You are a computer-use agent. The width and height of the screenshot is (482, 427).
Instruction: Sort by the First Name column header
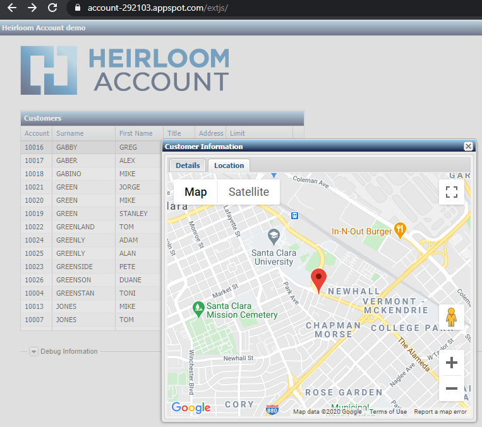(139, 133)
